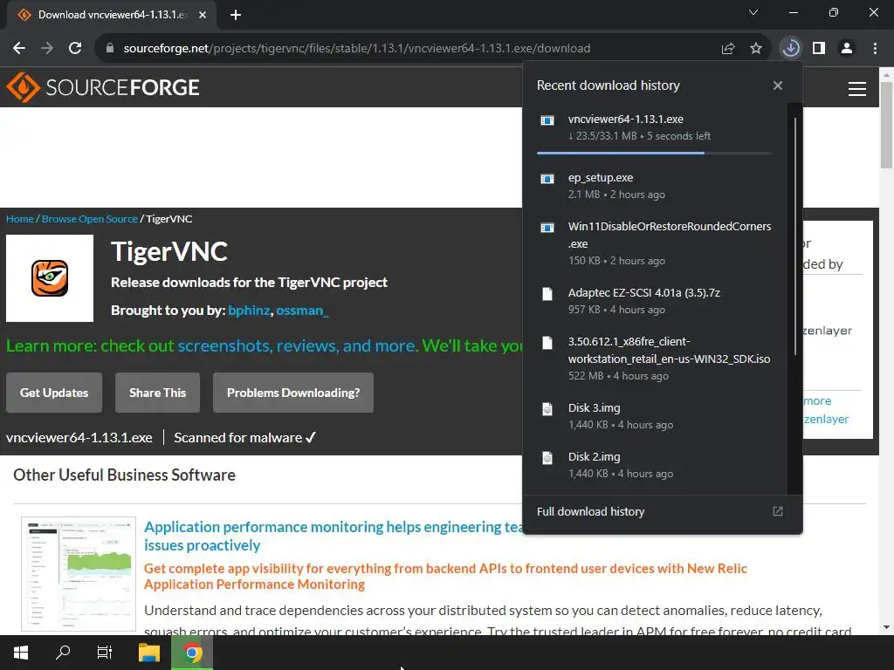Click the Disk 2.img file icon
Screen dimensions: 894x670
coord(547,458)
